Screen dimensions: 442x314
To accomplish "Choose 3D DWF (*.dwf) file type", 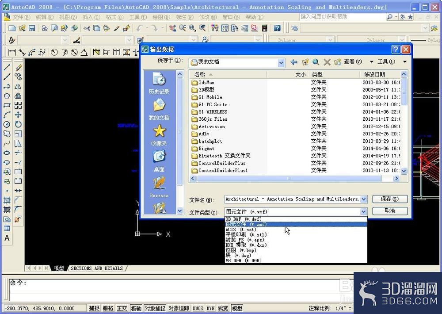I will pos(296,219).
